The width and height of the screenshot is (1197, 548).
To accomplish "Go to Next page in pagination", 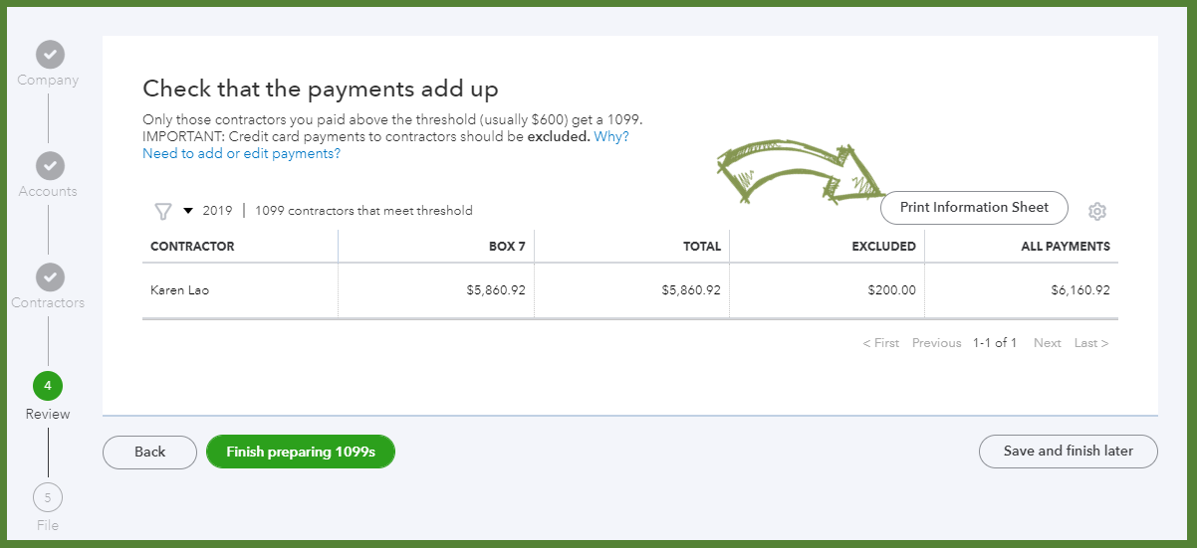I will pyautogui.click(x=1048, y=343).
